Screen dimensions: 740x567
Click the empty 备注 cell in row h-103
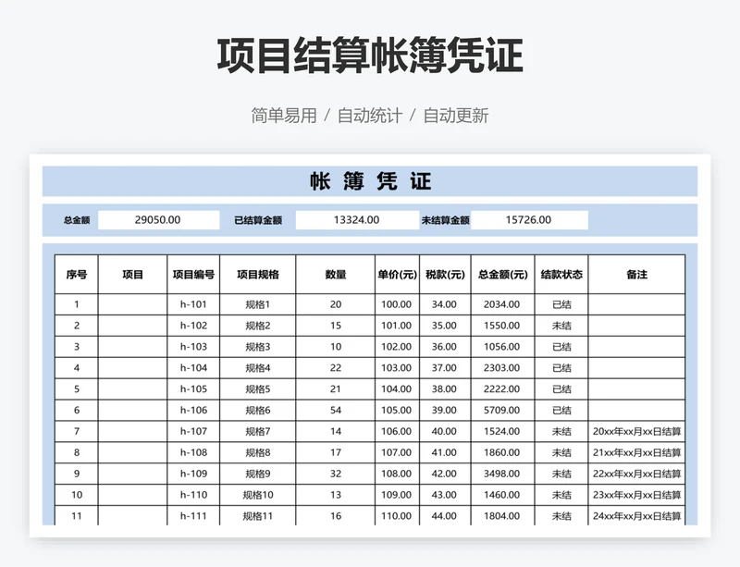pos(636,347)
